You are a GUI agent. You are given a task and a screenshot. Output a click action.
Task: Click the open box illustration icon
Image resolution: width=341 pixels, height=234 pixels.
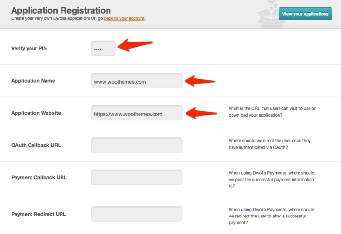click(x=265, y=11)
